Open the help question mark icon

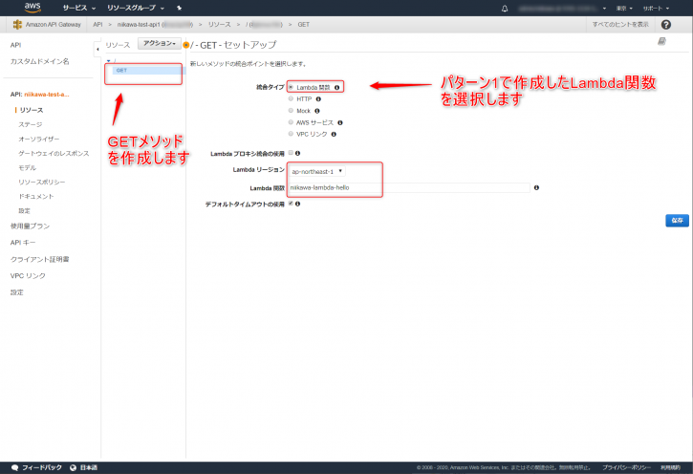pyautogui.click(x=666, y=25)
